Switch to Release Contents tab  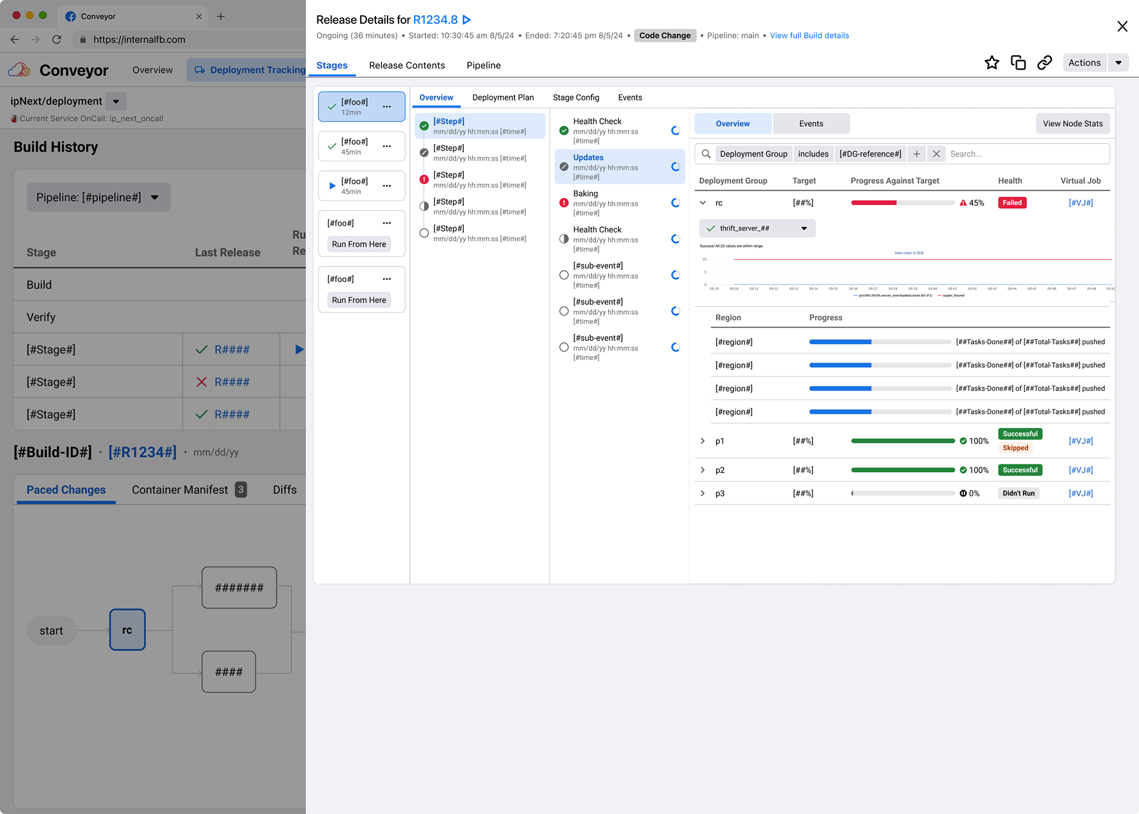(x=406, y=65)
